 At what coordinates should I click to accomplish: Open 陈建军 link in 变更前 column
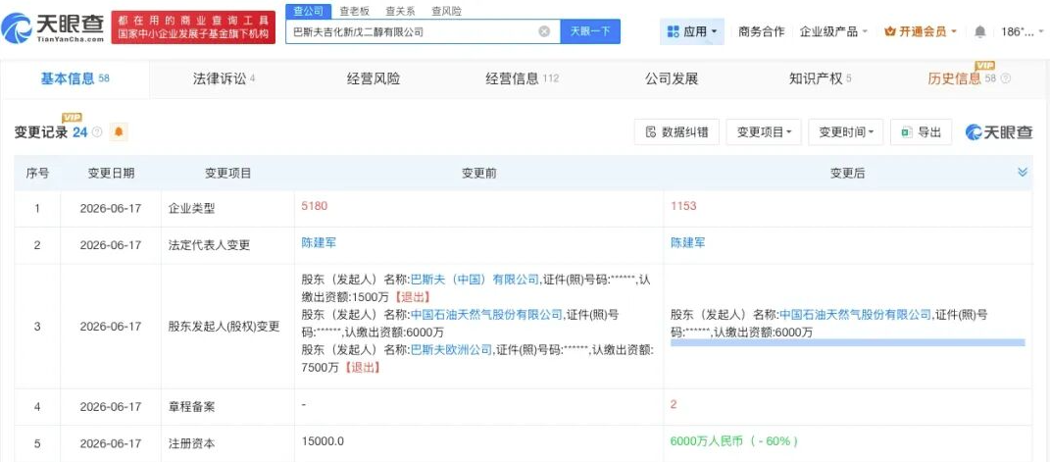pos(319,243)
